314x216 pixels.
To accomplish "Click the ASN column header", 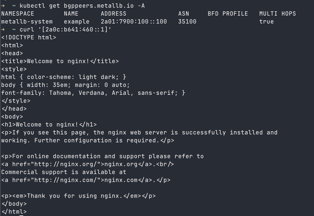I will coord(184,14).
